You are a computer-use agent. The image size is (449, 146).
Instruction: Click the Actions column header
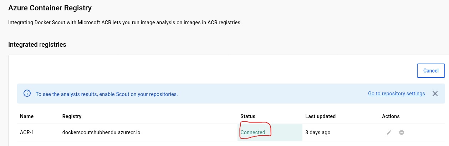391,116
